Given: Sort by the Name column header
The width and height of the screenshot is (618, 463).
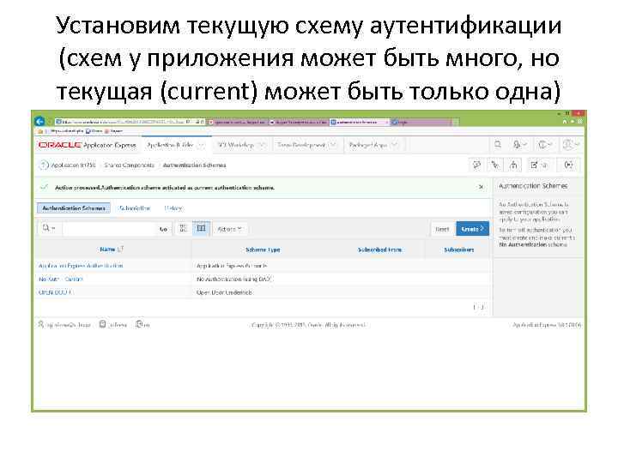Looking at the screenshot, I should click(x=107, y=250).
